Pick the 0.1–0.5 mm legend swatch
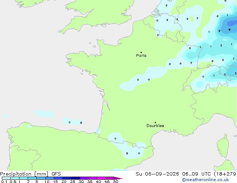 click(x=6, y=178)
